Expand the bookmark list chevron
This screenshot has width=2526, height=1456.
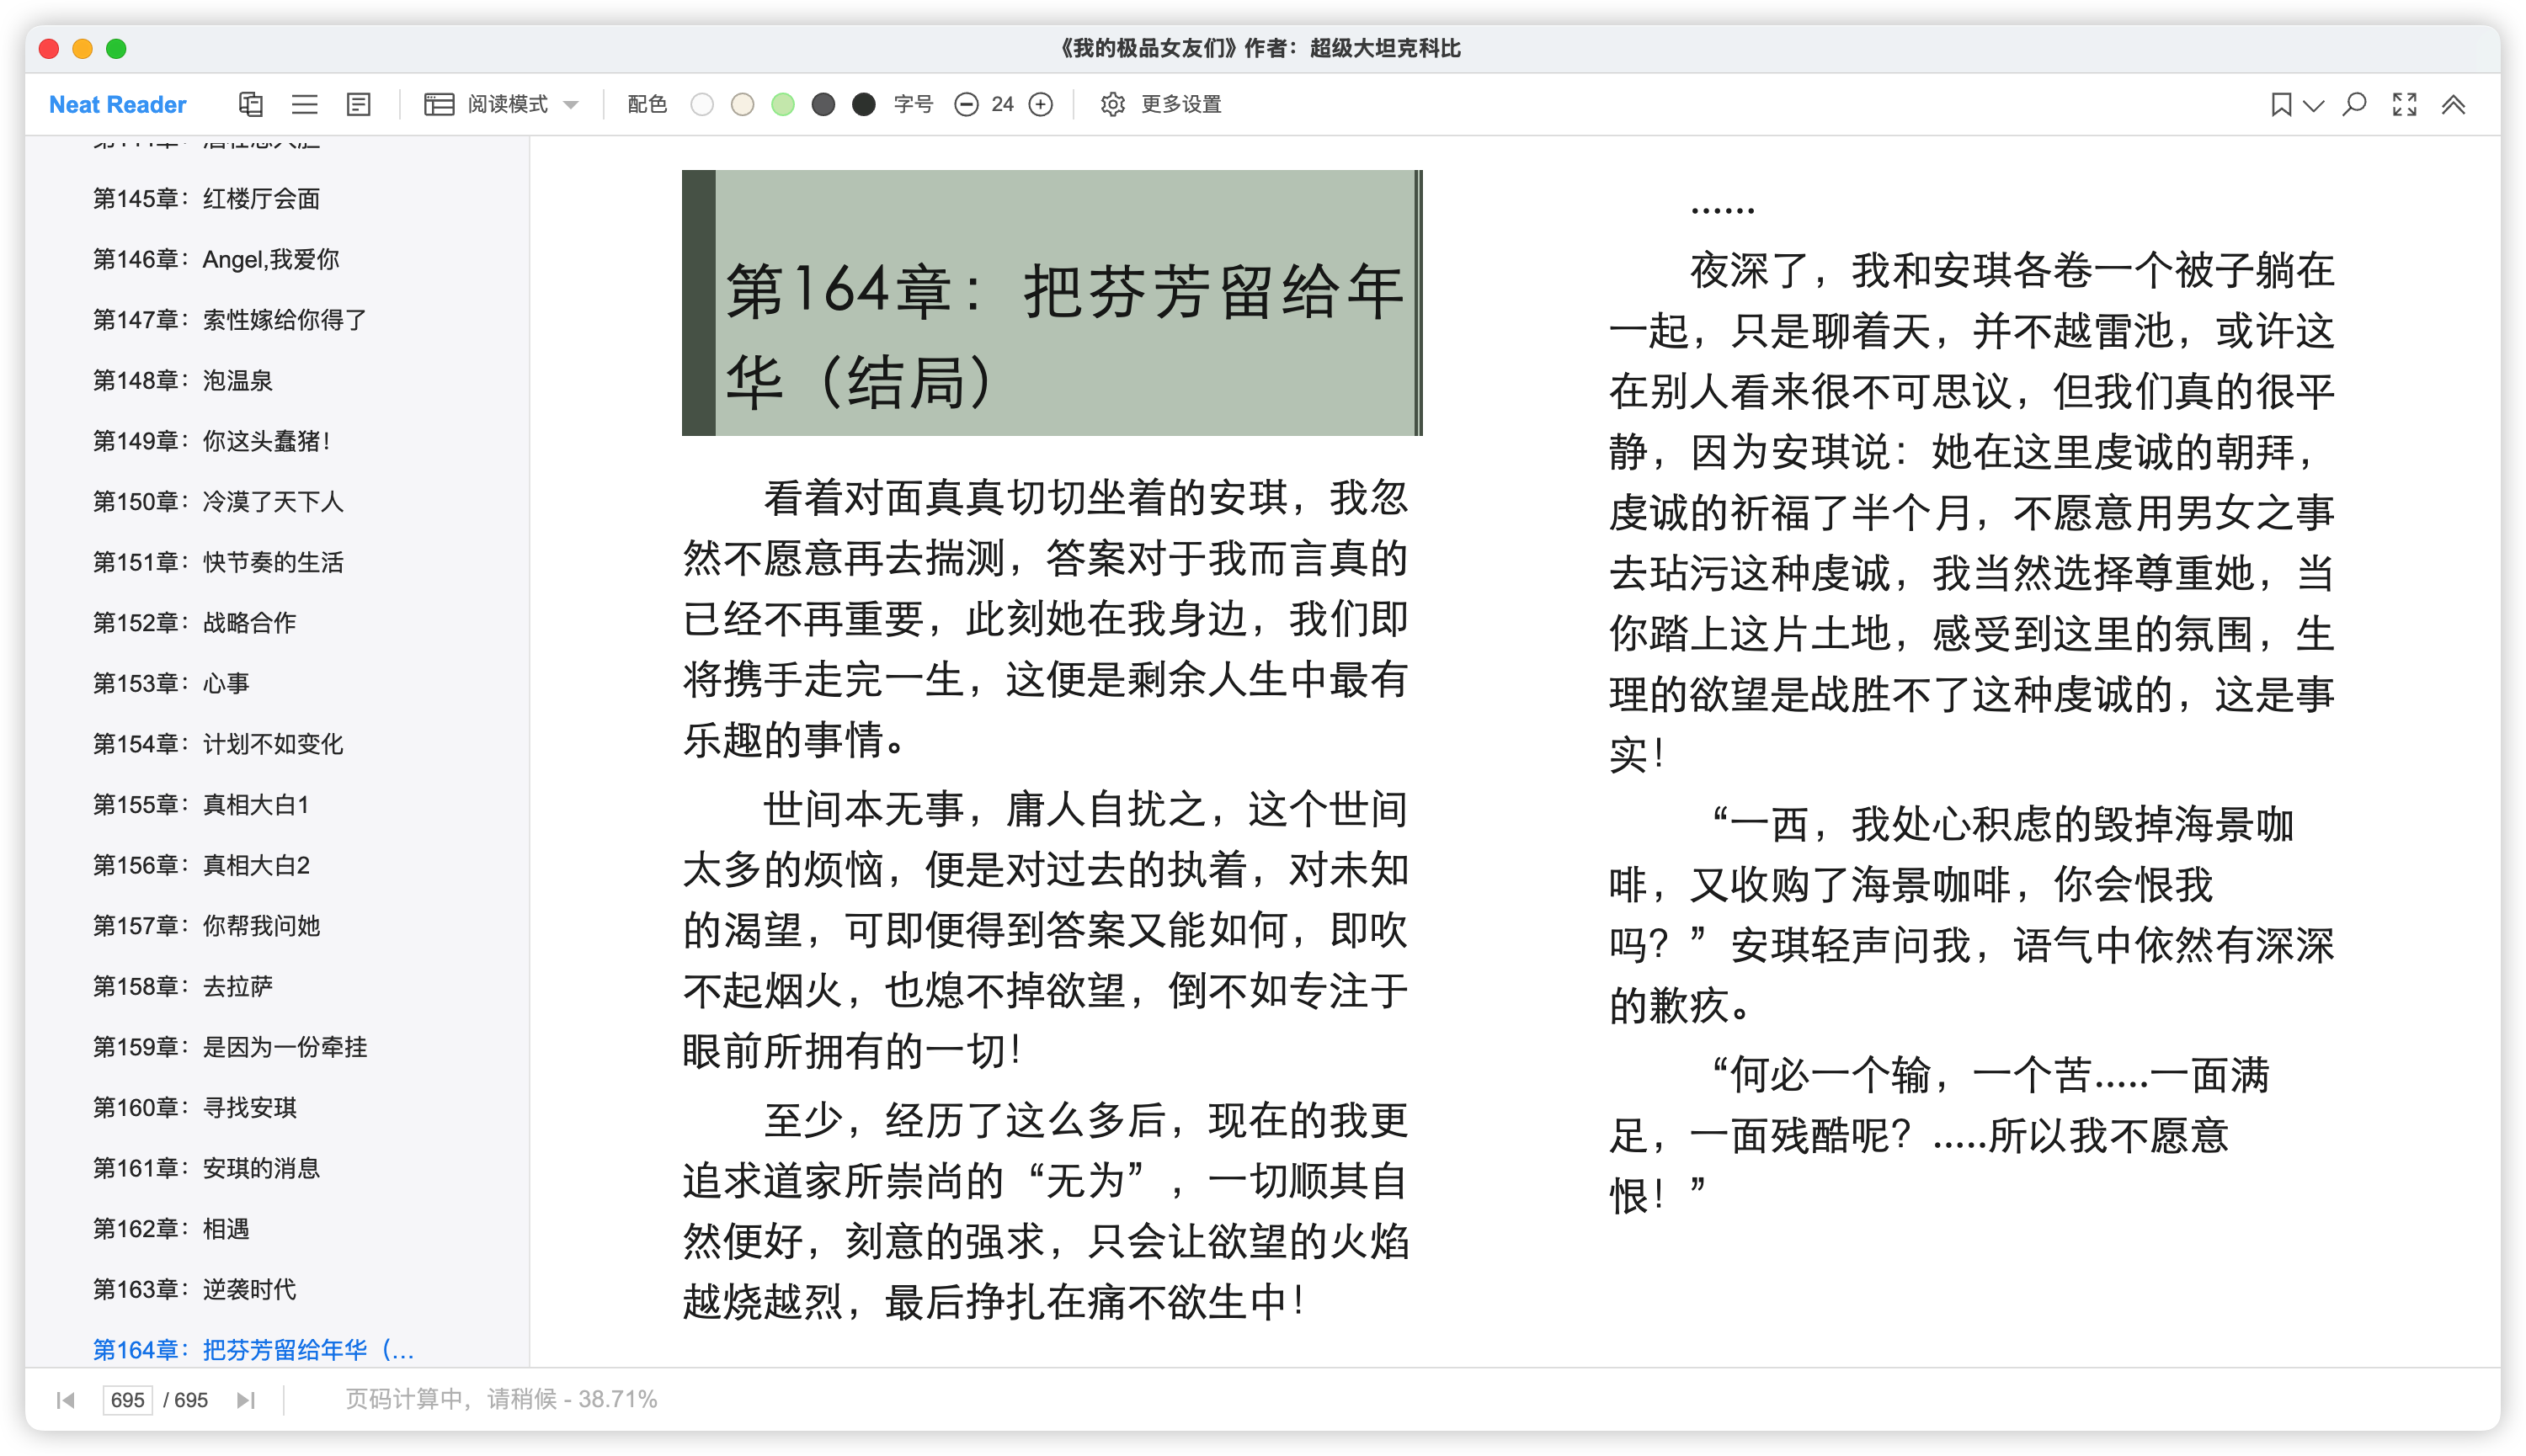pos(2314,104)
